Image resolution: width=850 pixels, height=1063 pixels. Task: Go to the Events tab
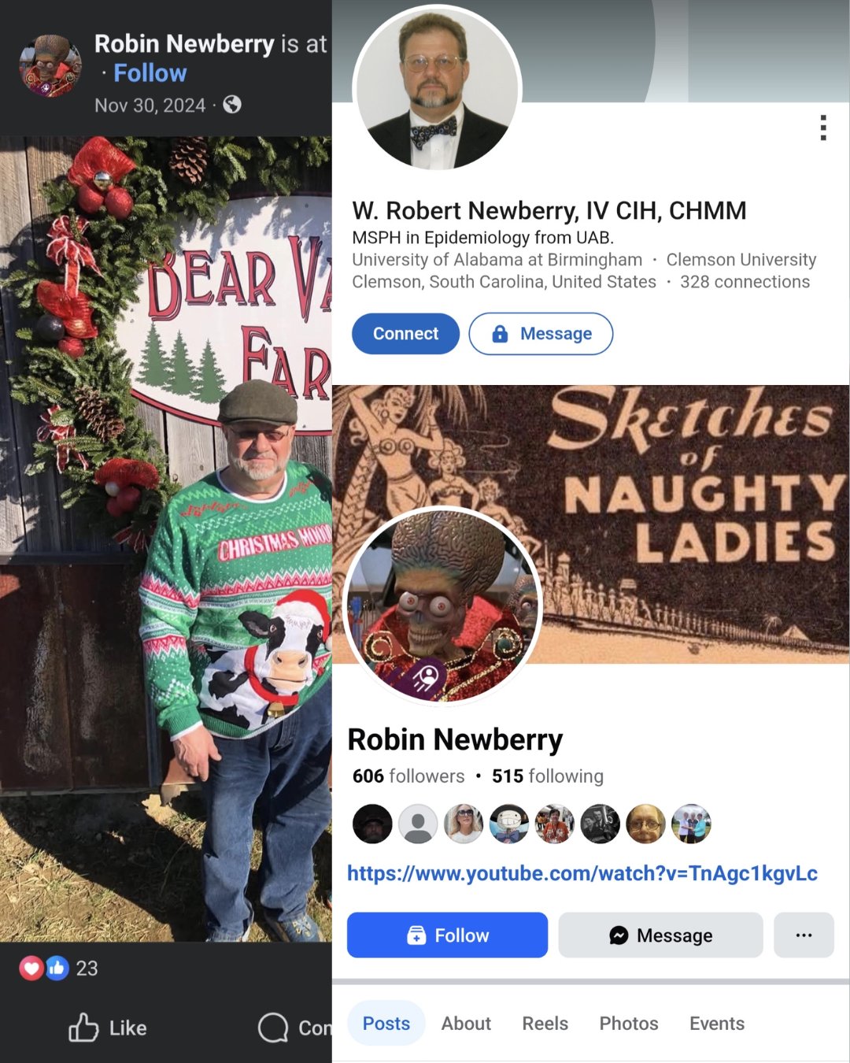tap(717, 1024)
